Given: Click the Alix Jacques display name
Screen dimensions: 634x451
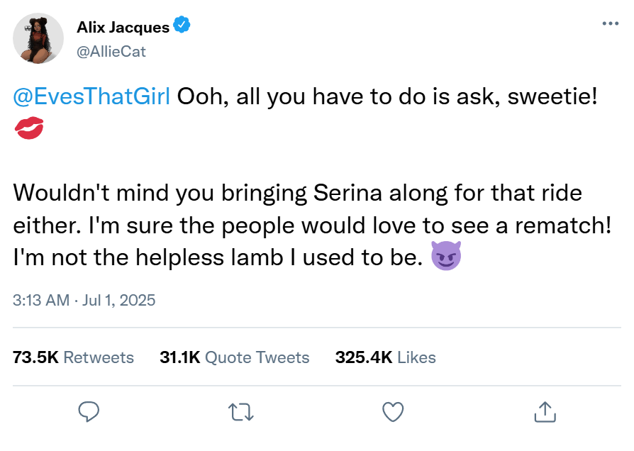Looking at the screenshot, I should click(x=123, y=28).
